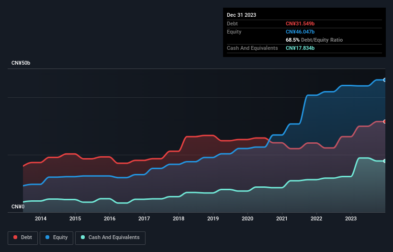The width and height of the screenshot is (393, 252).
Task: Toggle the Debt series legend button
Action: [23, 238]
